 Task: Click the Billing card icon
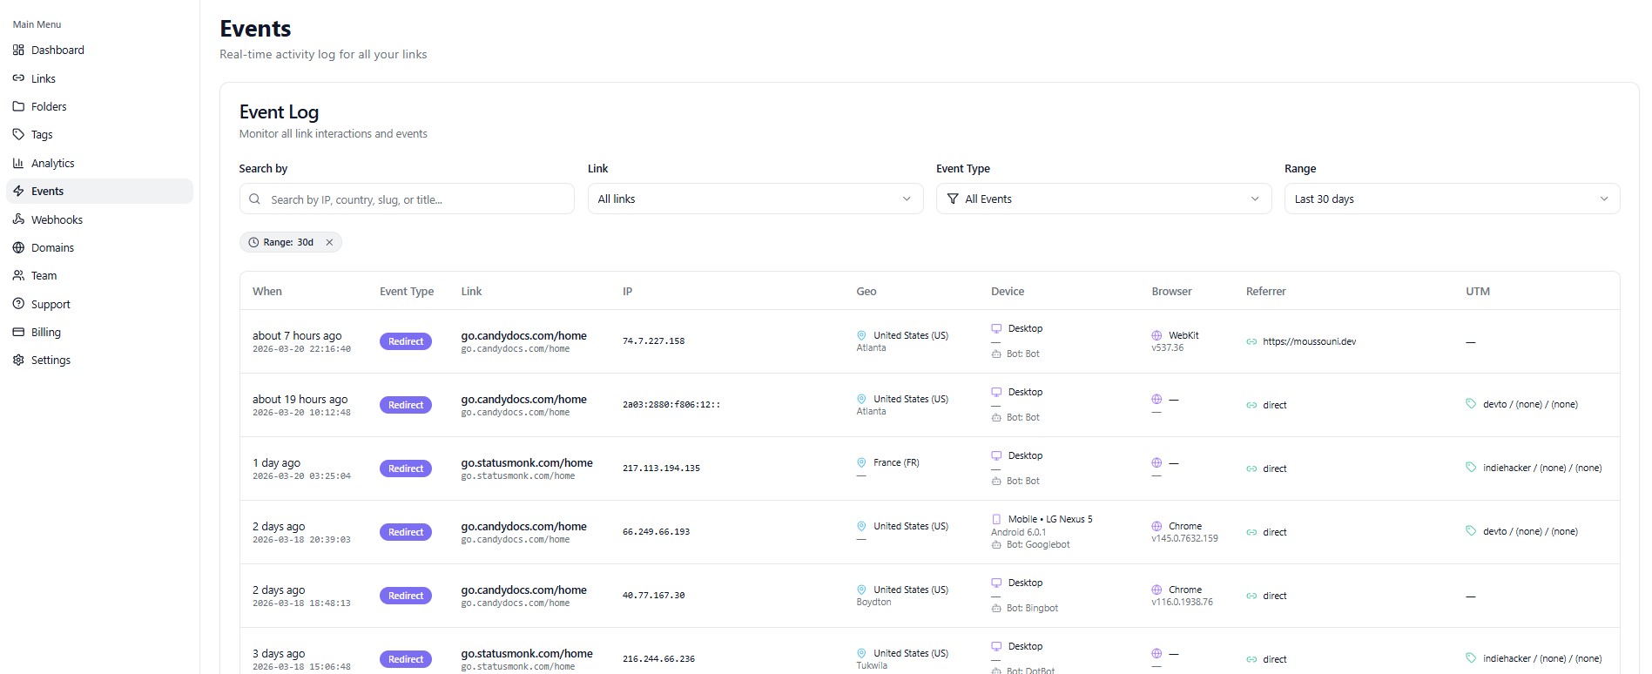coord(18,333)
